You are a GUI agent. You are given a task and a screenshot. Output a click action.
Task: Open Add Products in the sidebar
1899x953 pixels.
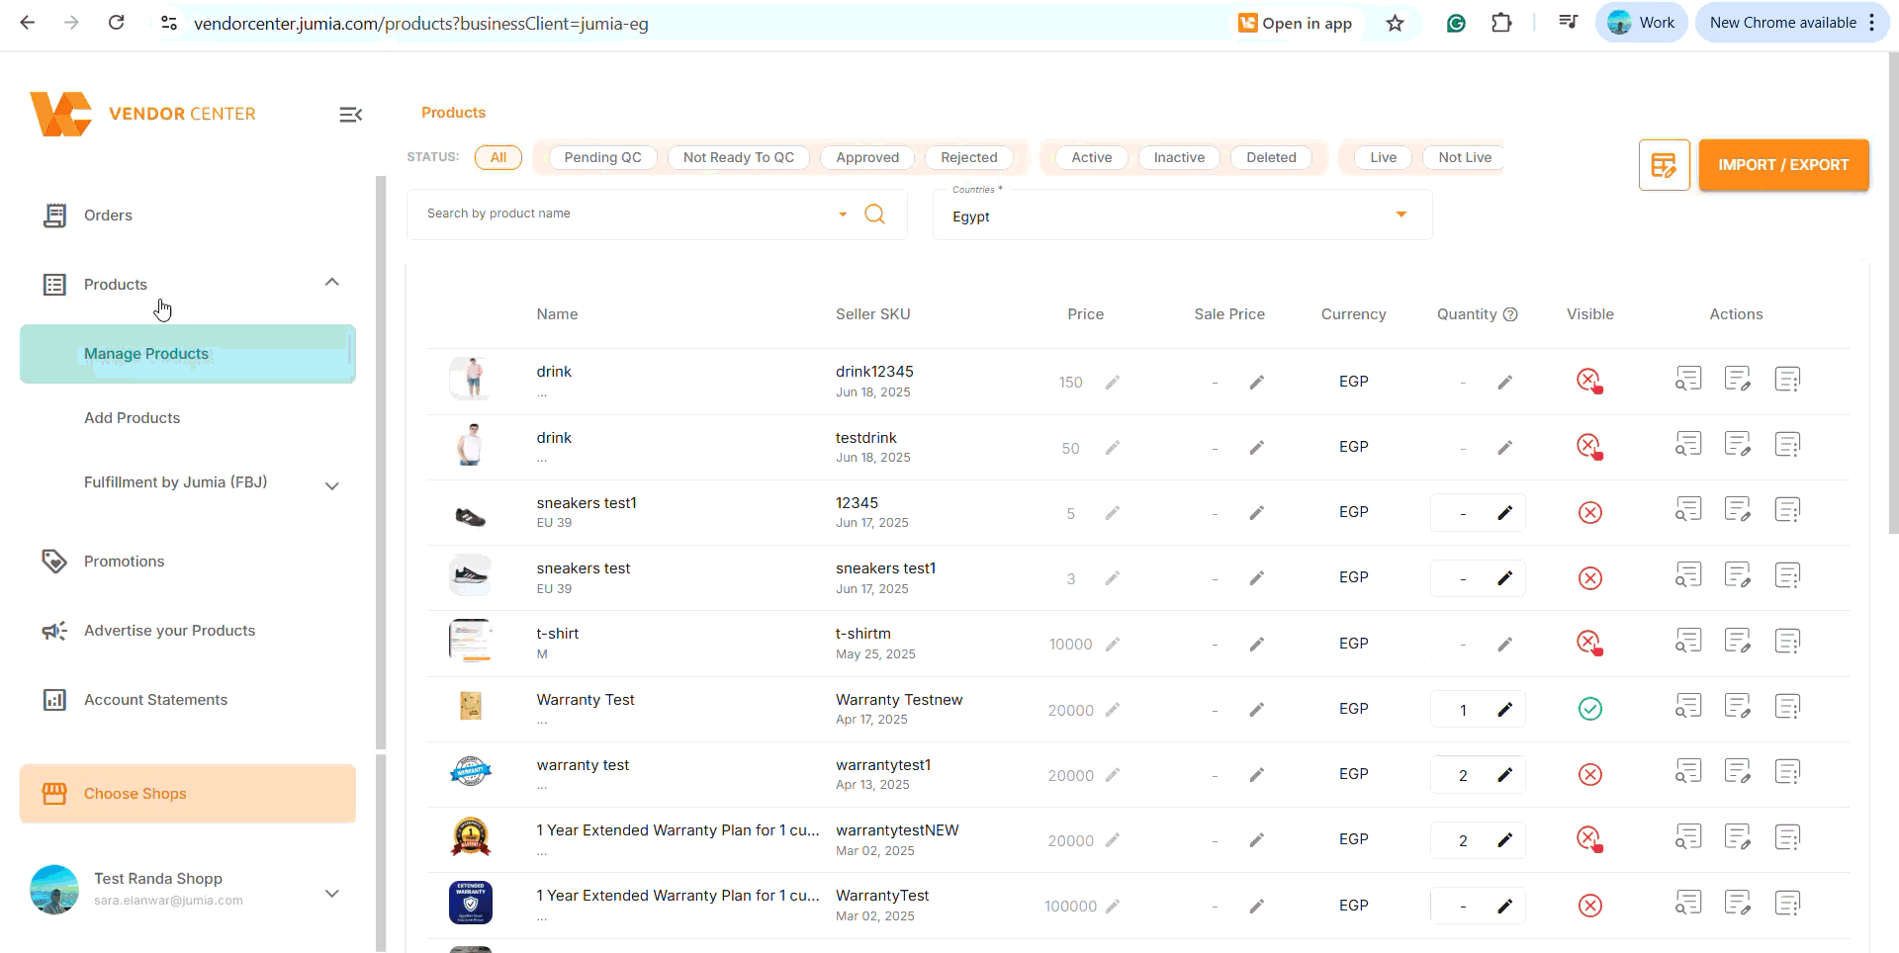pyautogui.click(x=133, y=418)
